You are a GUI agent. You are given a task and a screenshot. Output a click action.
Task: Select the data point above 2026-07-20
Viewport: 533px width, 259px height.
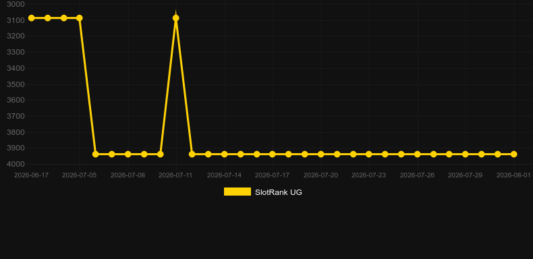coord(321,154)
